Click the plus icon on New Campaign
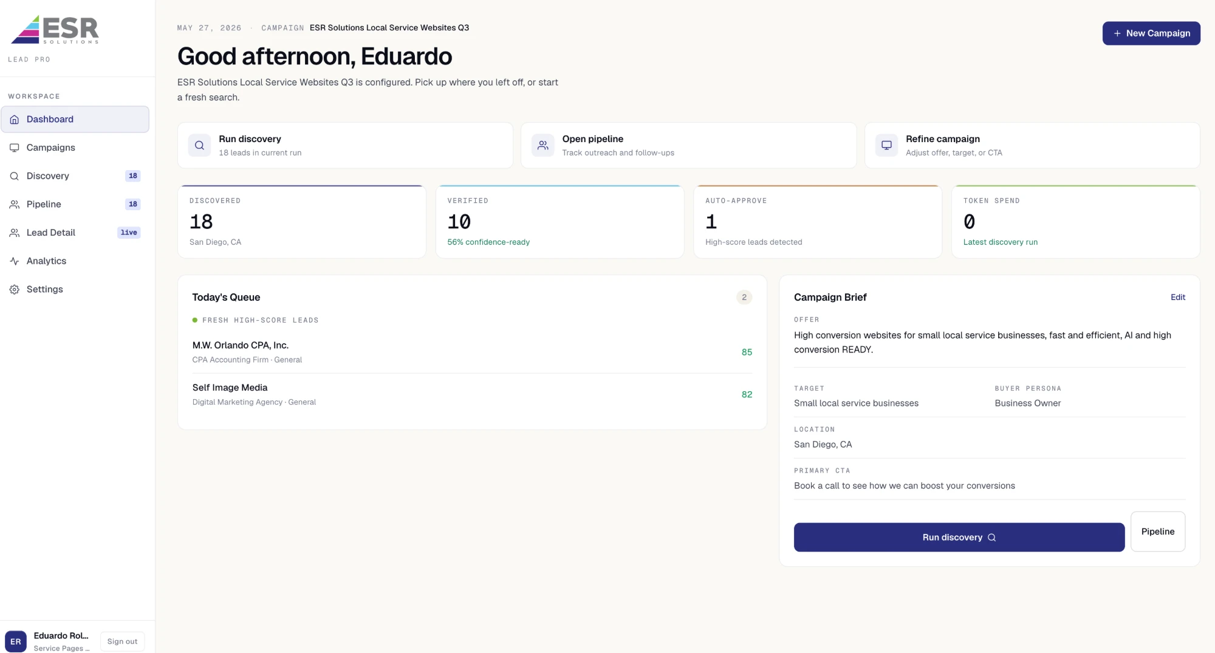 click(1117, 33)
